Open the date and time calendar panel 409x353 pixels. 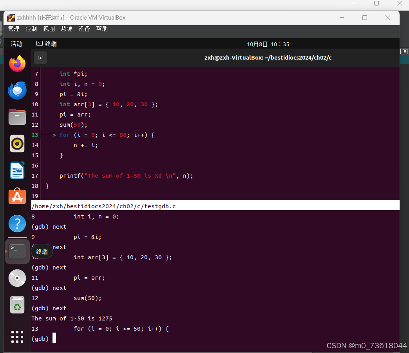(x=268, y=44)
